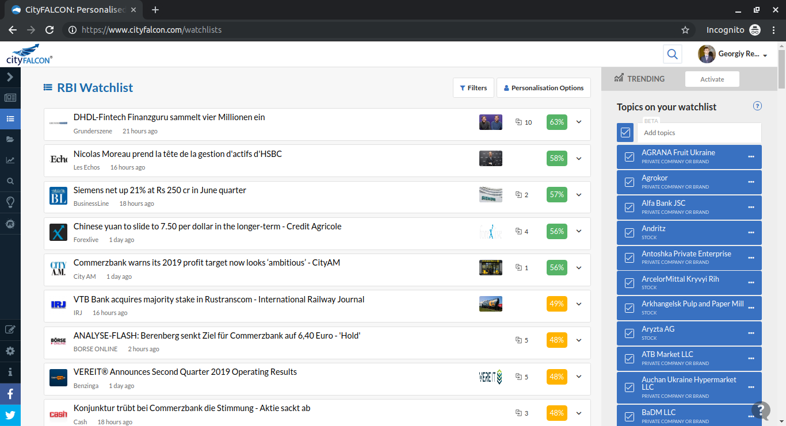This screenshot has height=426, width=786.
Task: Expand the VEREIT Second Quarter story
Action: [x=579, y=377]
